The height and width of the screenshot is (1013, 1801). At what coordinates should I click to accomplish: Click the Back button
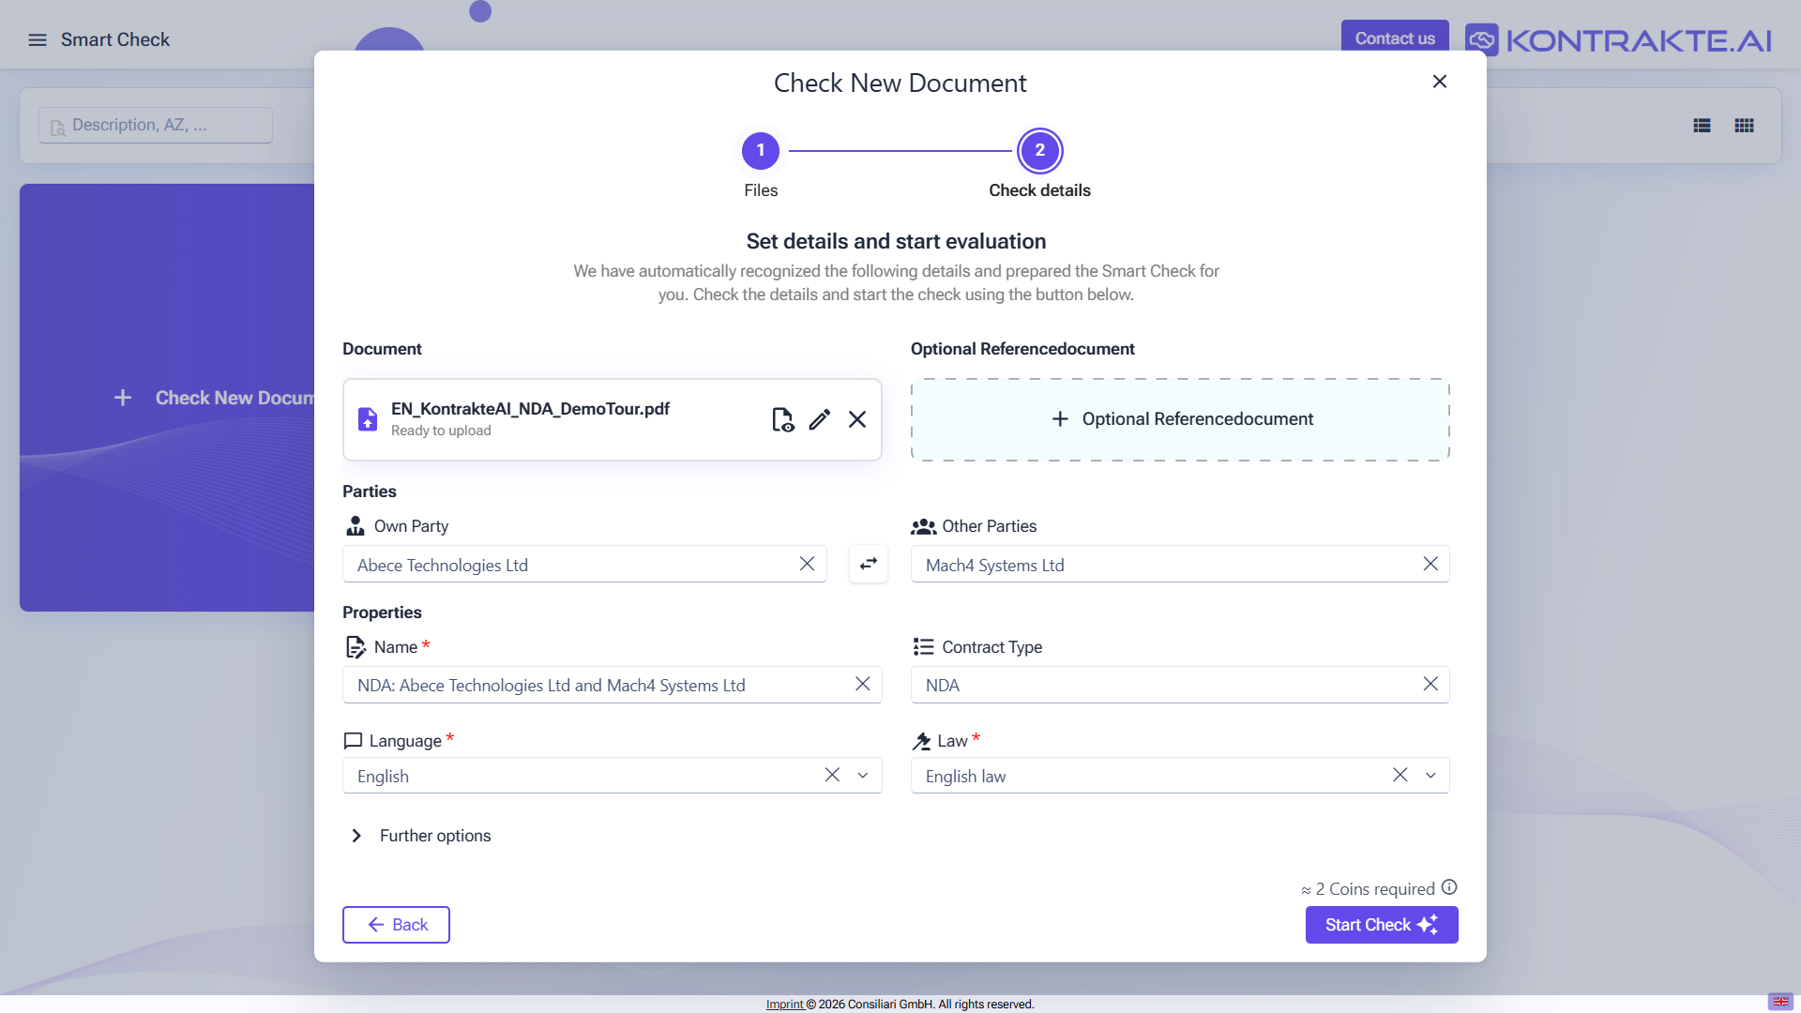[396, 925]
